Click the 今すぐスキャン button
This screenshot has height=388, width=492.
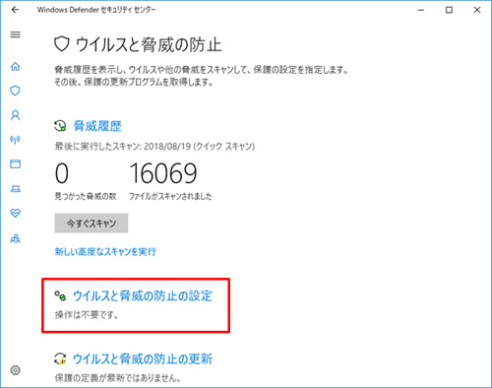(92, 224)
